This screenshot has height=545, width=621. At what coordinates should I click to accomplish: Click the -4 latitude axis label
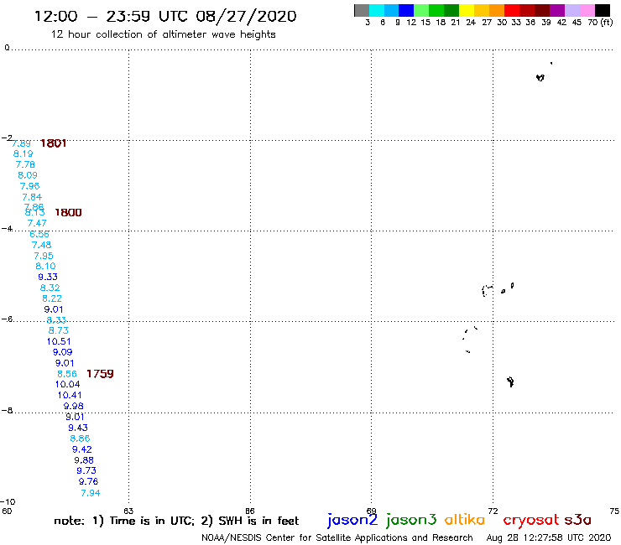coord(7,229)
